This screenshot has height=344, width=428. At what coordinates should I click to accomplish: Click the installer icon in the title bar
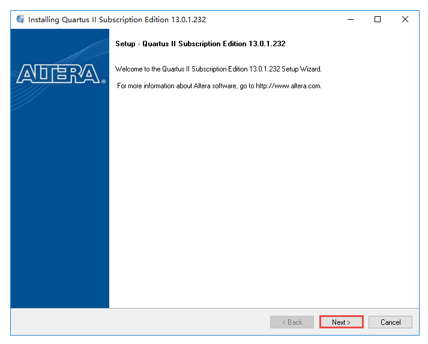tap(20, 19)
